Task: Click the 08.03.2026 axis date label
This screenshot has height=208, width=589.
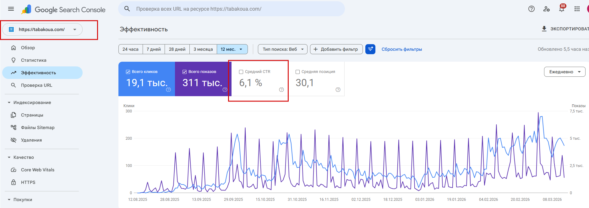Action: (x=552, y=199)
